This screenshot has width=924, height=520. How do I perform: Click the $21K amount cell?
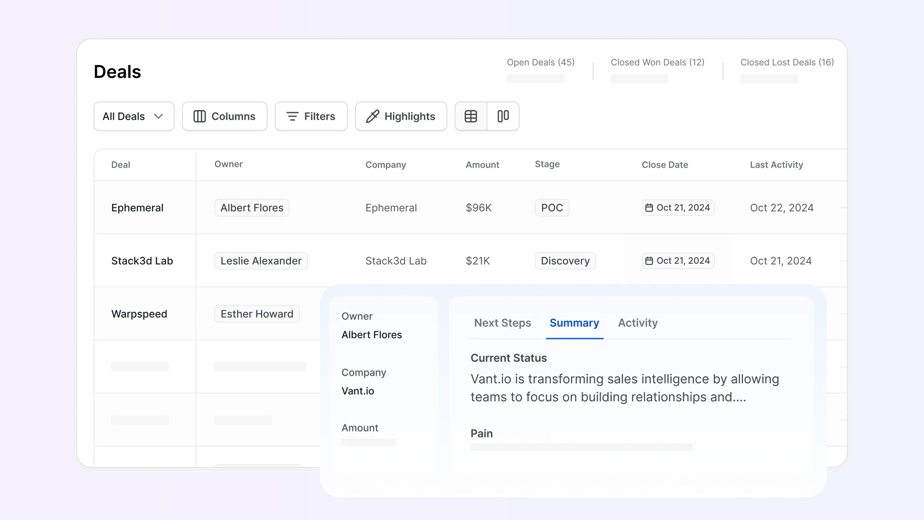[477, 260]
